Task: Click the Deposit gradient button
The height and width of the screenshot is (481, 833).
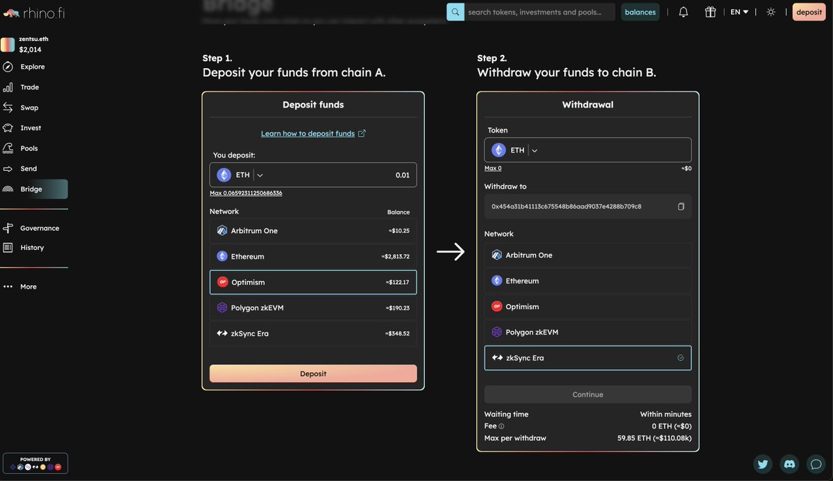Action: [313, 373]
